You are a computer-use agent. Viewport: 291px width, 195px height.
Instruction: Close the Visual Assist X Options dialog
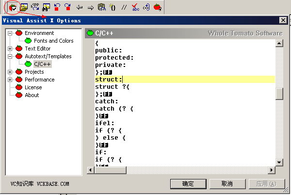point(283,20)
